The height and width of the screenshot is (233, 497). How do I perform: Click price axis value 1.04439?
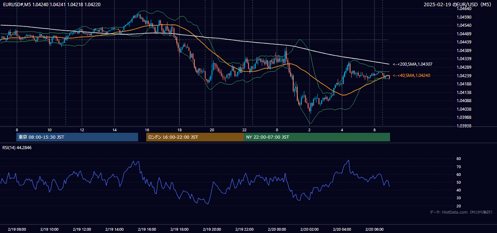[x=464, y=42]
